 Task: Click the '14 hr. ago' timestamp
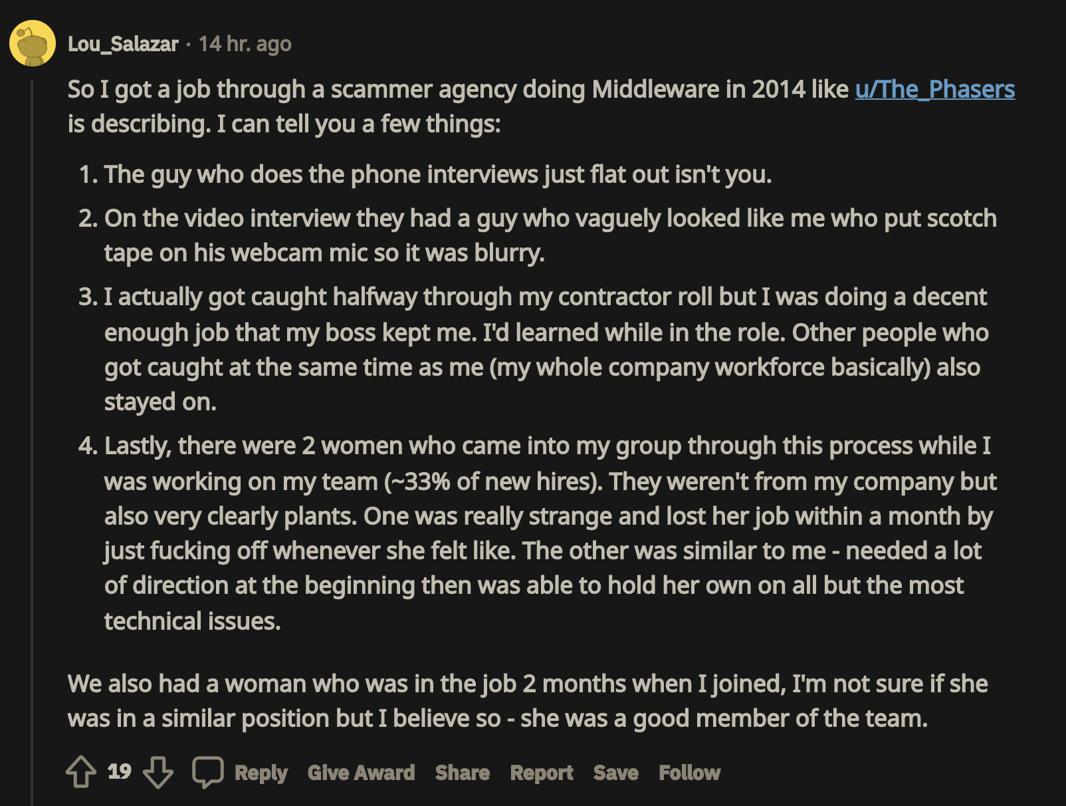(x=245, y=44)
